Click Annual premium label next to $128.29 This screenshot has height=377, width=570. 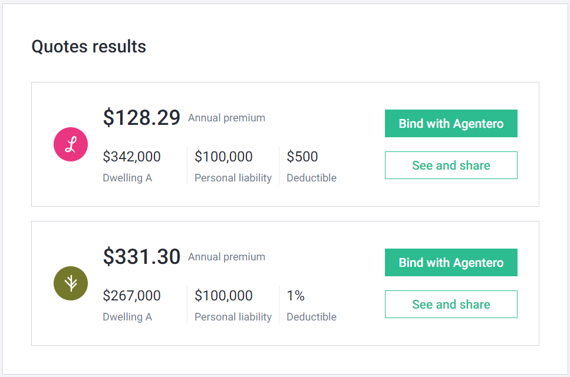226,118
